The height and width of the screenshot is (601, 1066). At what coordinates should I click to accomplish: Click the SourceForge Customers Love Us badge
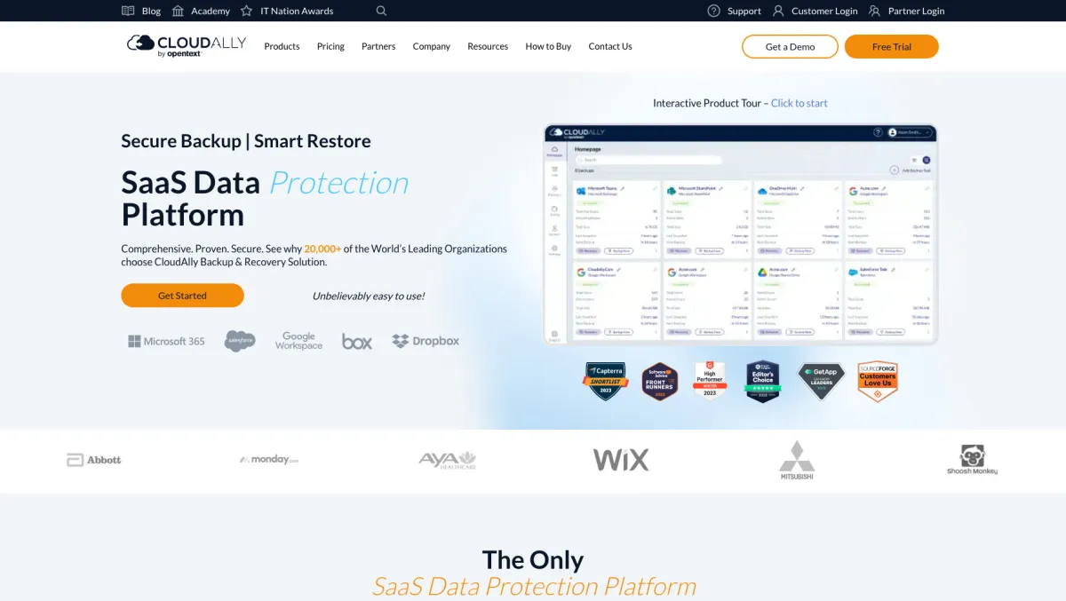[878, 382]
